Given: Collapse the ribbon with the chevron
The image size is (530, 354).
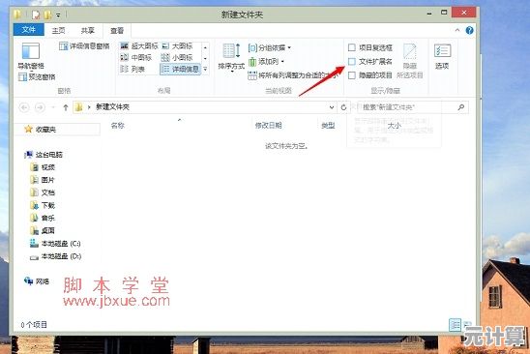Looking at the screenshot, I should (457, 30).
